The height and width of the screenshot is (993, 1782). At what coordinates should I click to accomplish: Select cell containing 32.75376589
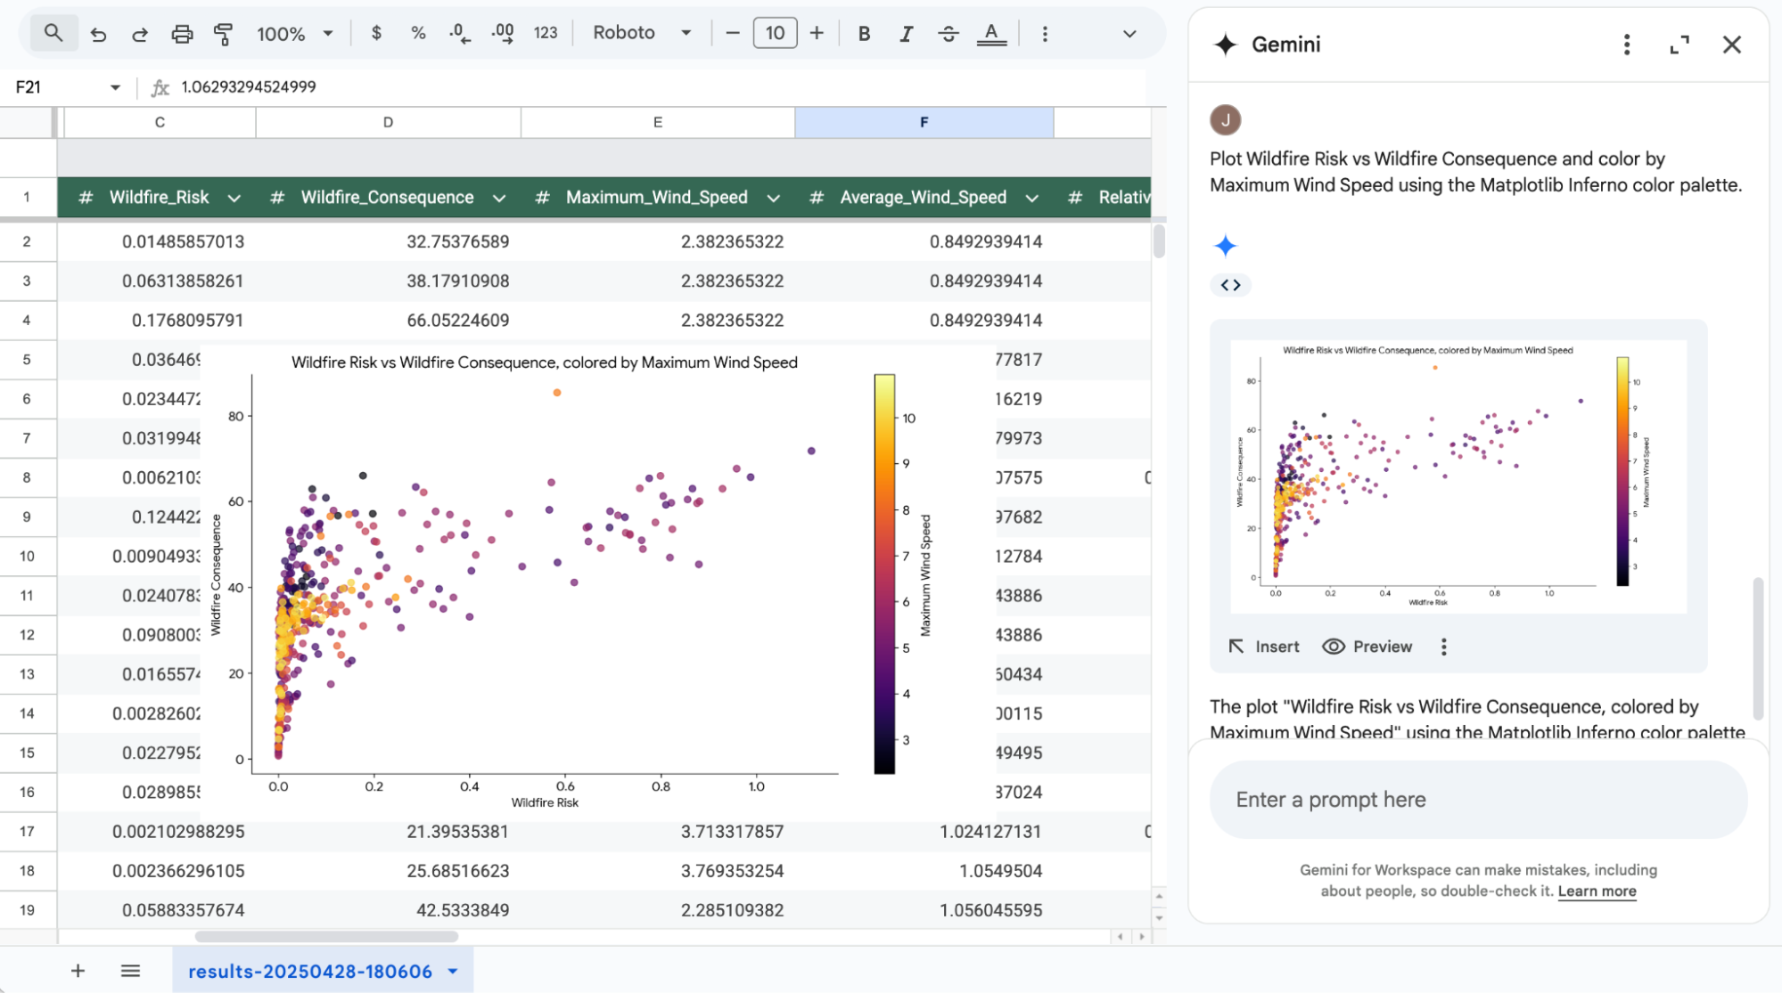tap(388, 241)
